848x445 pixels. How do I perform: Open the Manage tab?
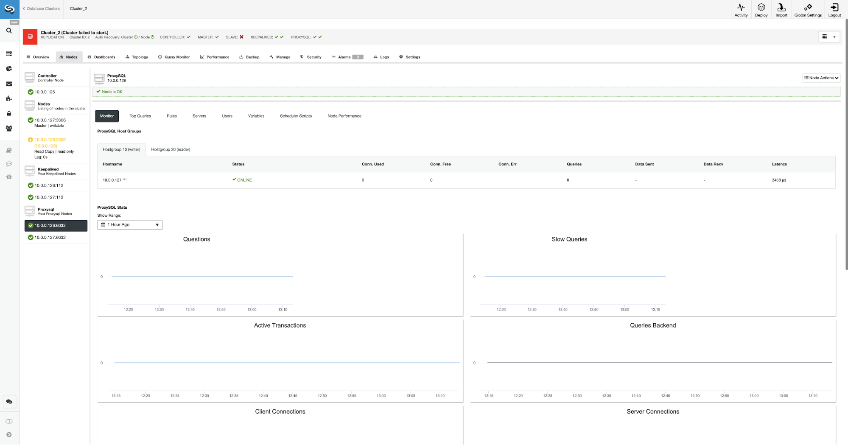point(280,57)
